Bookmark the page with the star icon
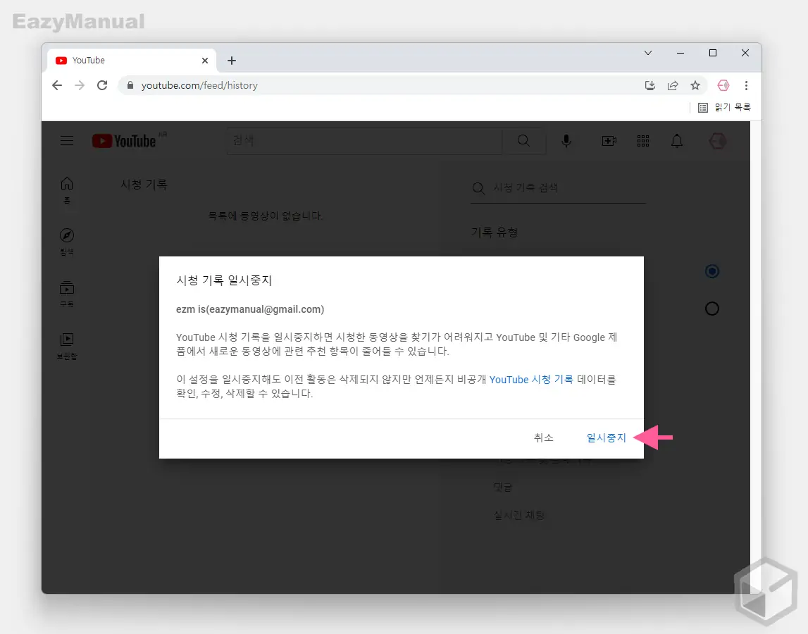808x634 pixels. click(695, 85)
